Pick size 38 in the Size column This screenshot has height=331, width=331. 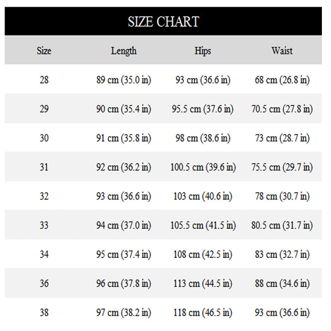[x=44, y=313]
